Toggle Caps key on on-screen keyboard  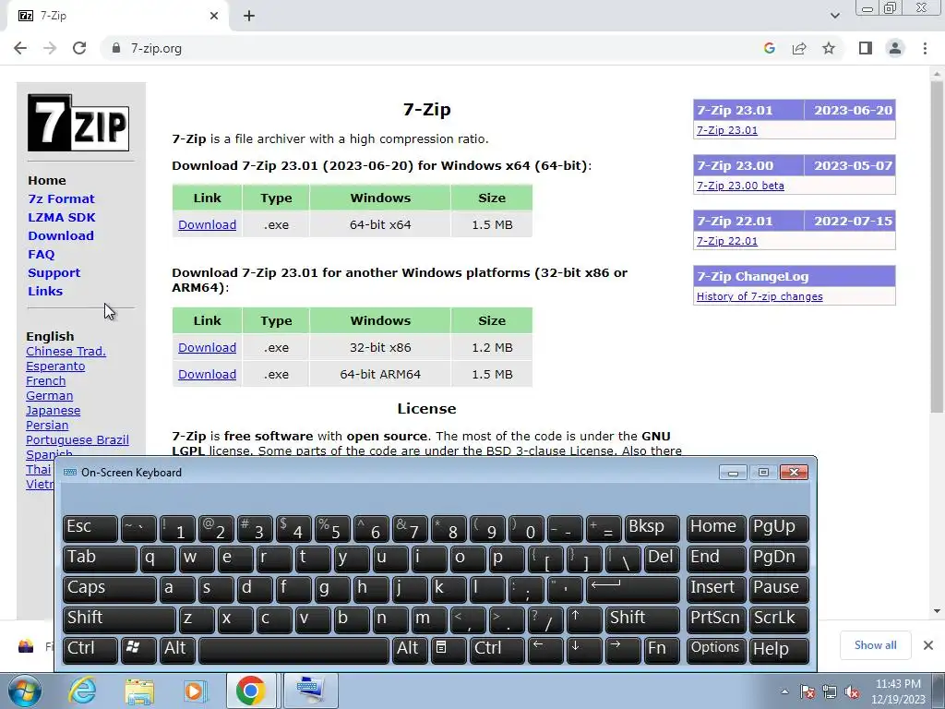pos(109,589)
